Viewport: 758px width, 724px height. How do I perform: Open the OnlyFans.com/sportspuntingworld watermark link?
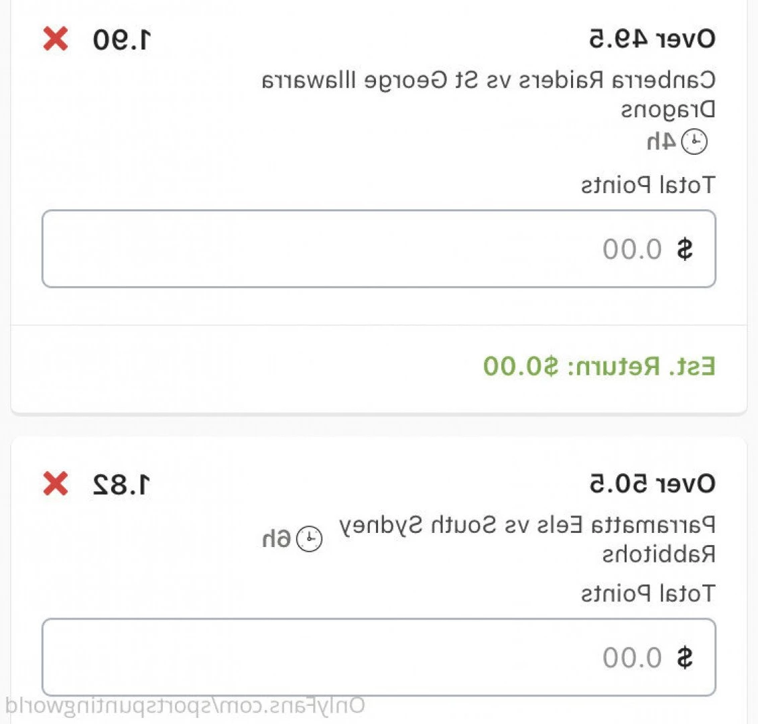(185, 707)
